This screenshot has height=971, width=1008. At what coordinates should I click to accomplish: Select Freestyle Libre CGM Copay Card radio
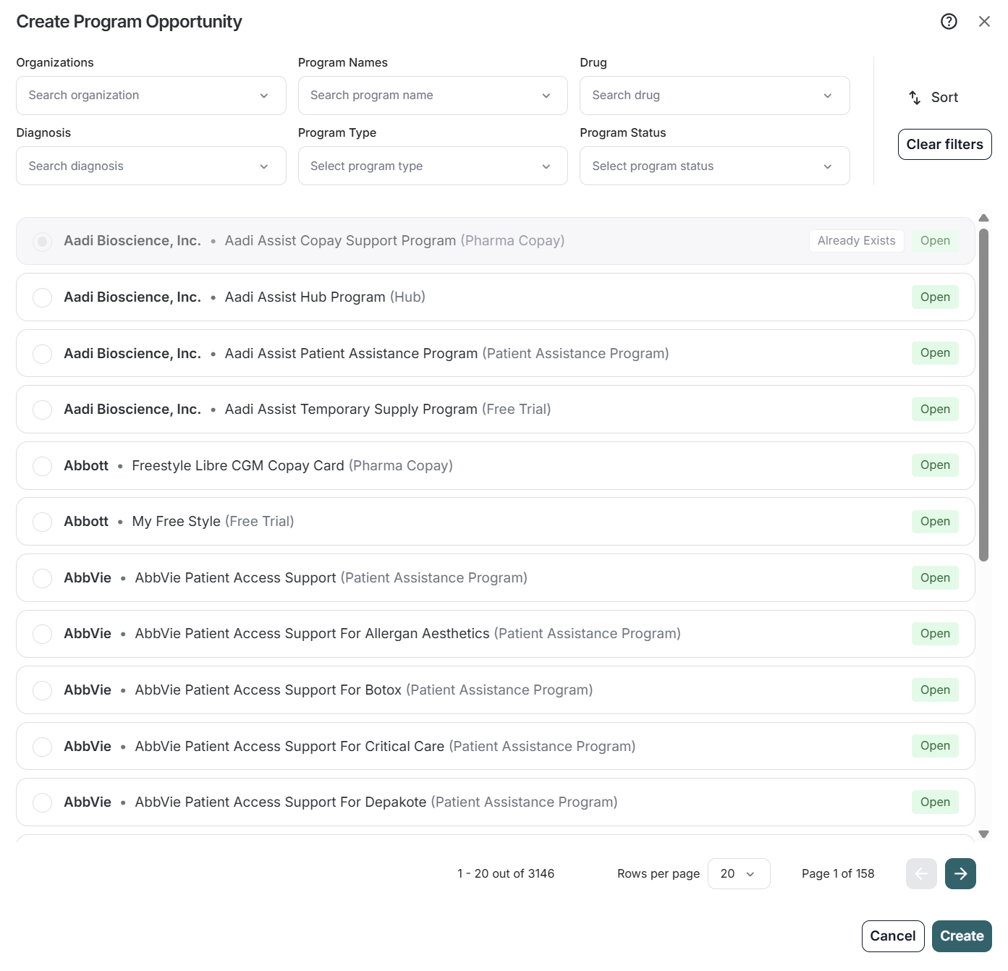click(43, 466)
